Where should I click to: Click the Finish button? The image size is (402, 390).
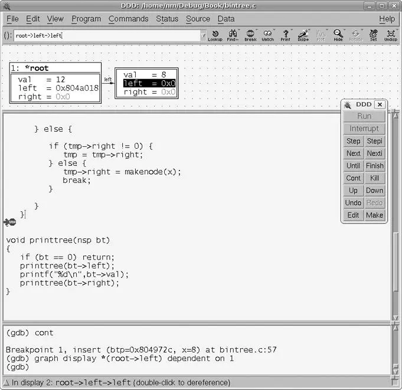pos(374,166)
